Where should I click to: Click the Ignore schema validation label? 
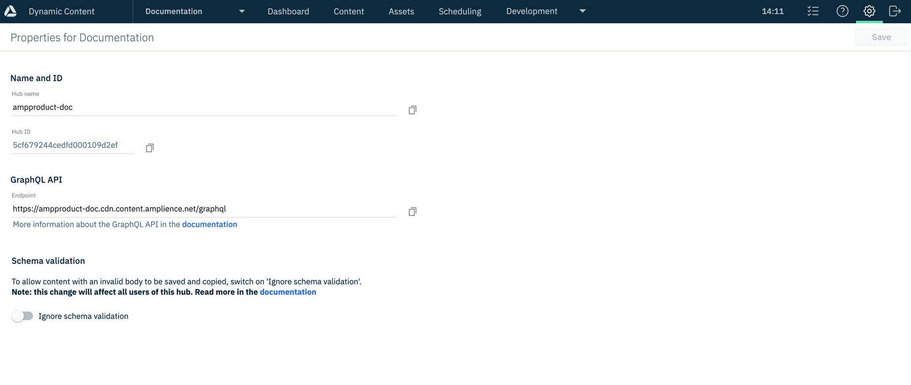[x=83, y=316]
